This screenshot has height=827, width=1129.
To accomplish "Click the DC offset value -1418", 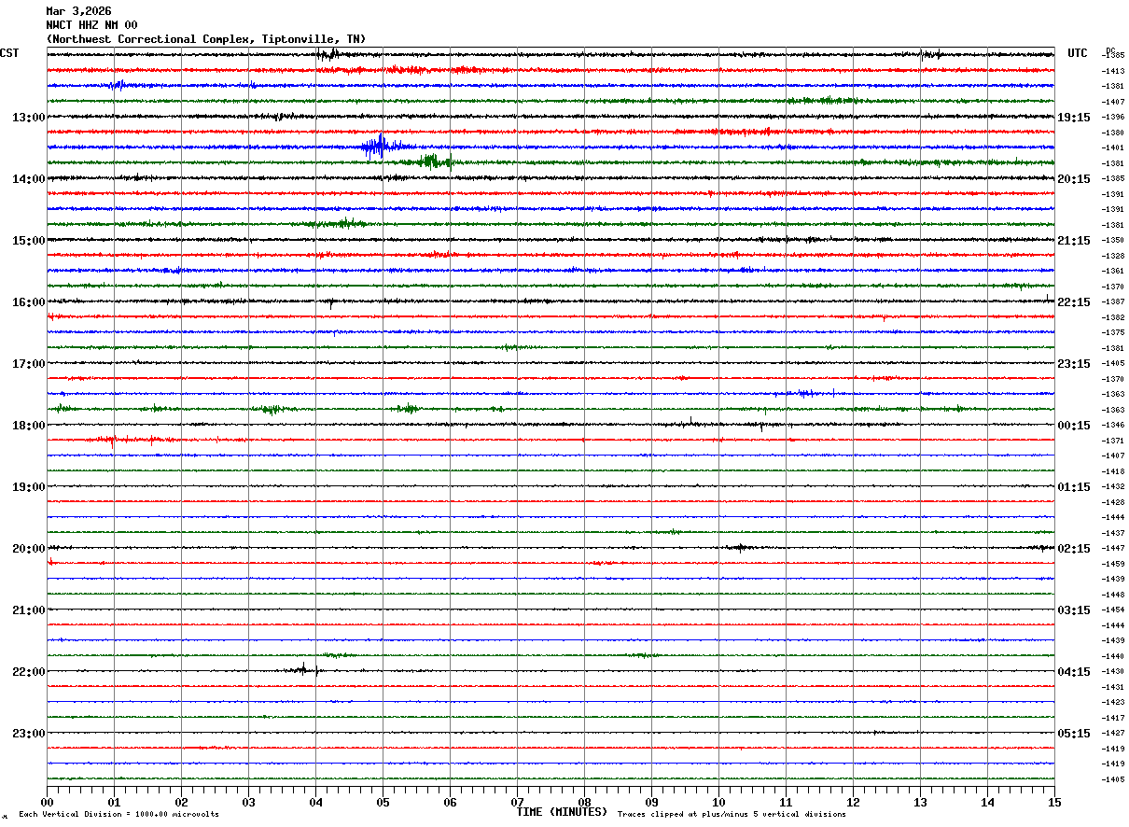I will click(x=1112, y=471).
